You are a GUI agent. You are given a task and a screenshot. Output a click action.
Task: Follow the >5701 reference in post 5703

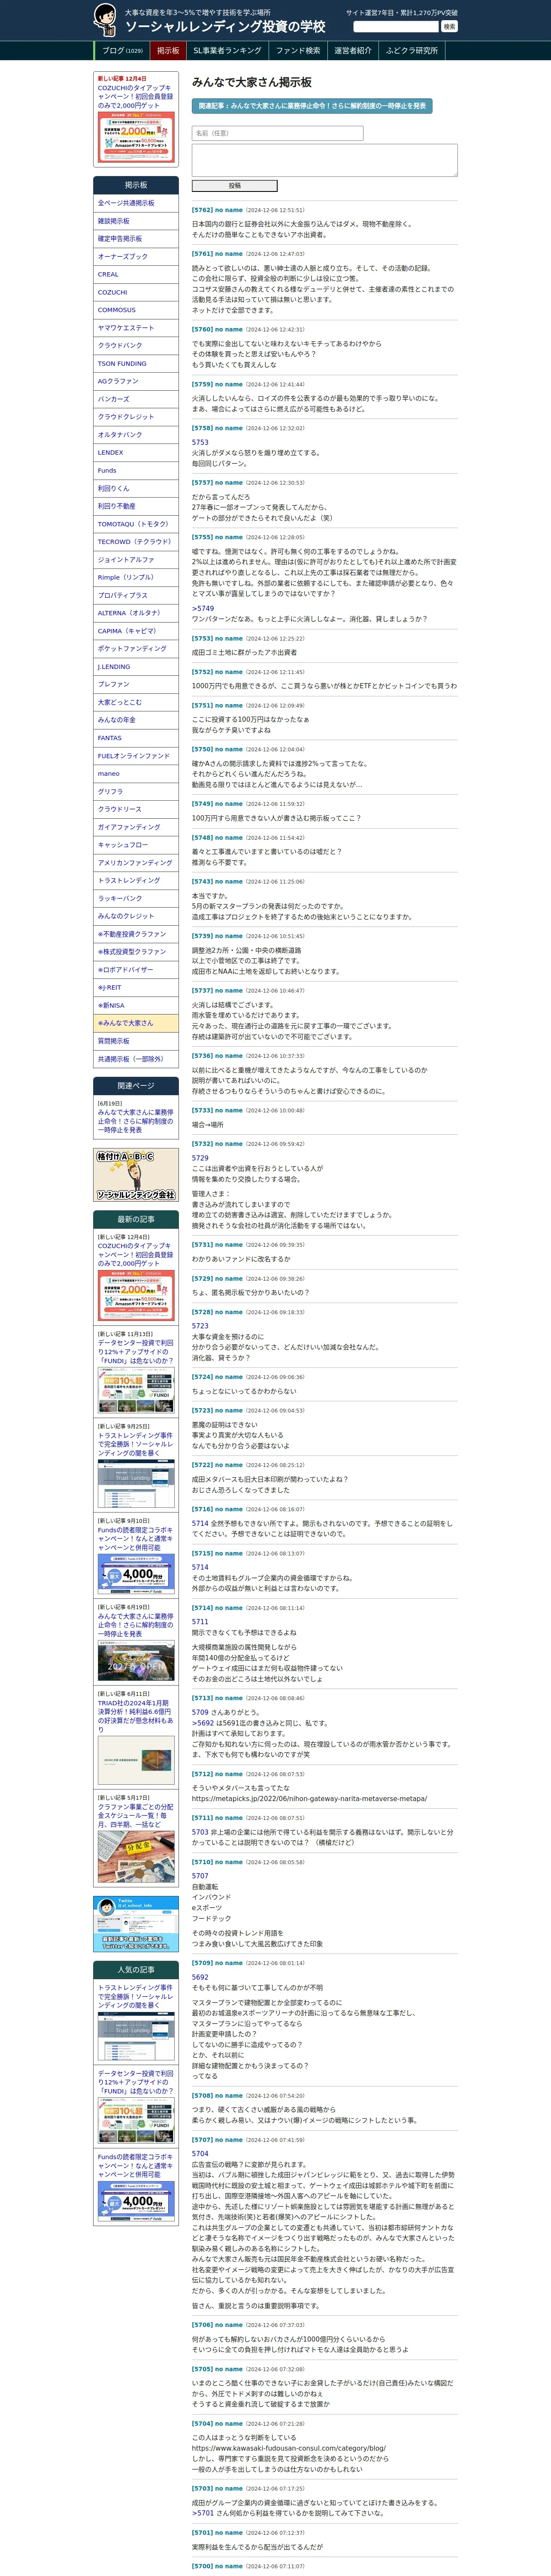coord(203,2513)
